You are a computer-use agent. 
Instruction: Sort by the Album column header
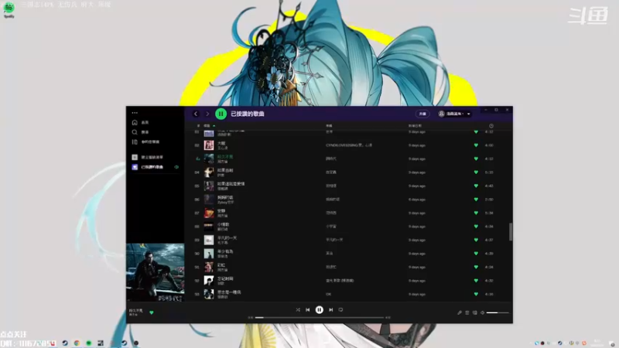point(329,126)
